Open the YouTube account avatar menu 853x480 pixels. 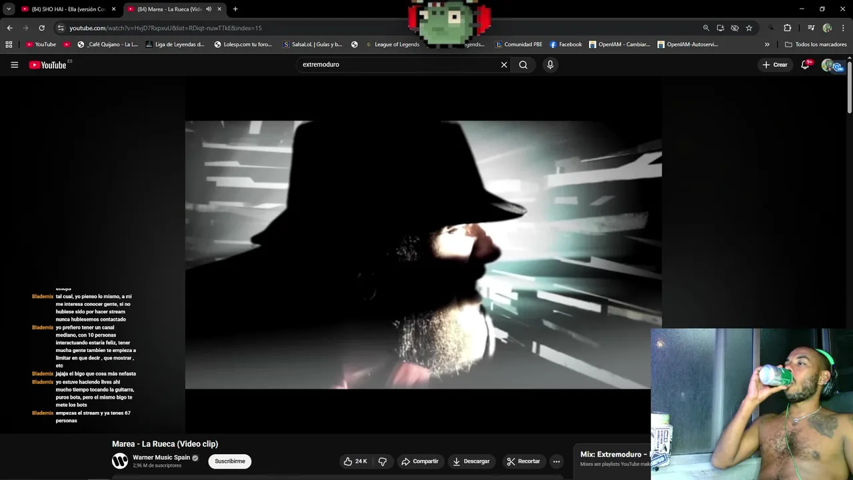coord(828,65)
